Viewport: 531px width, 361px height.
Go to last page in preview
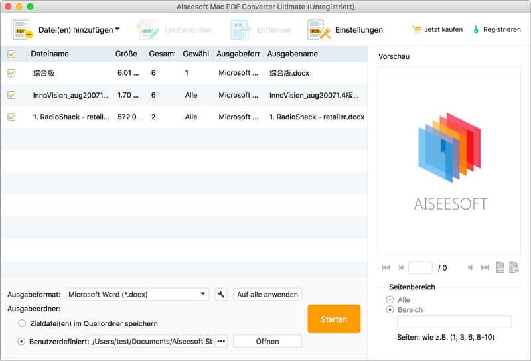[485, 267]
